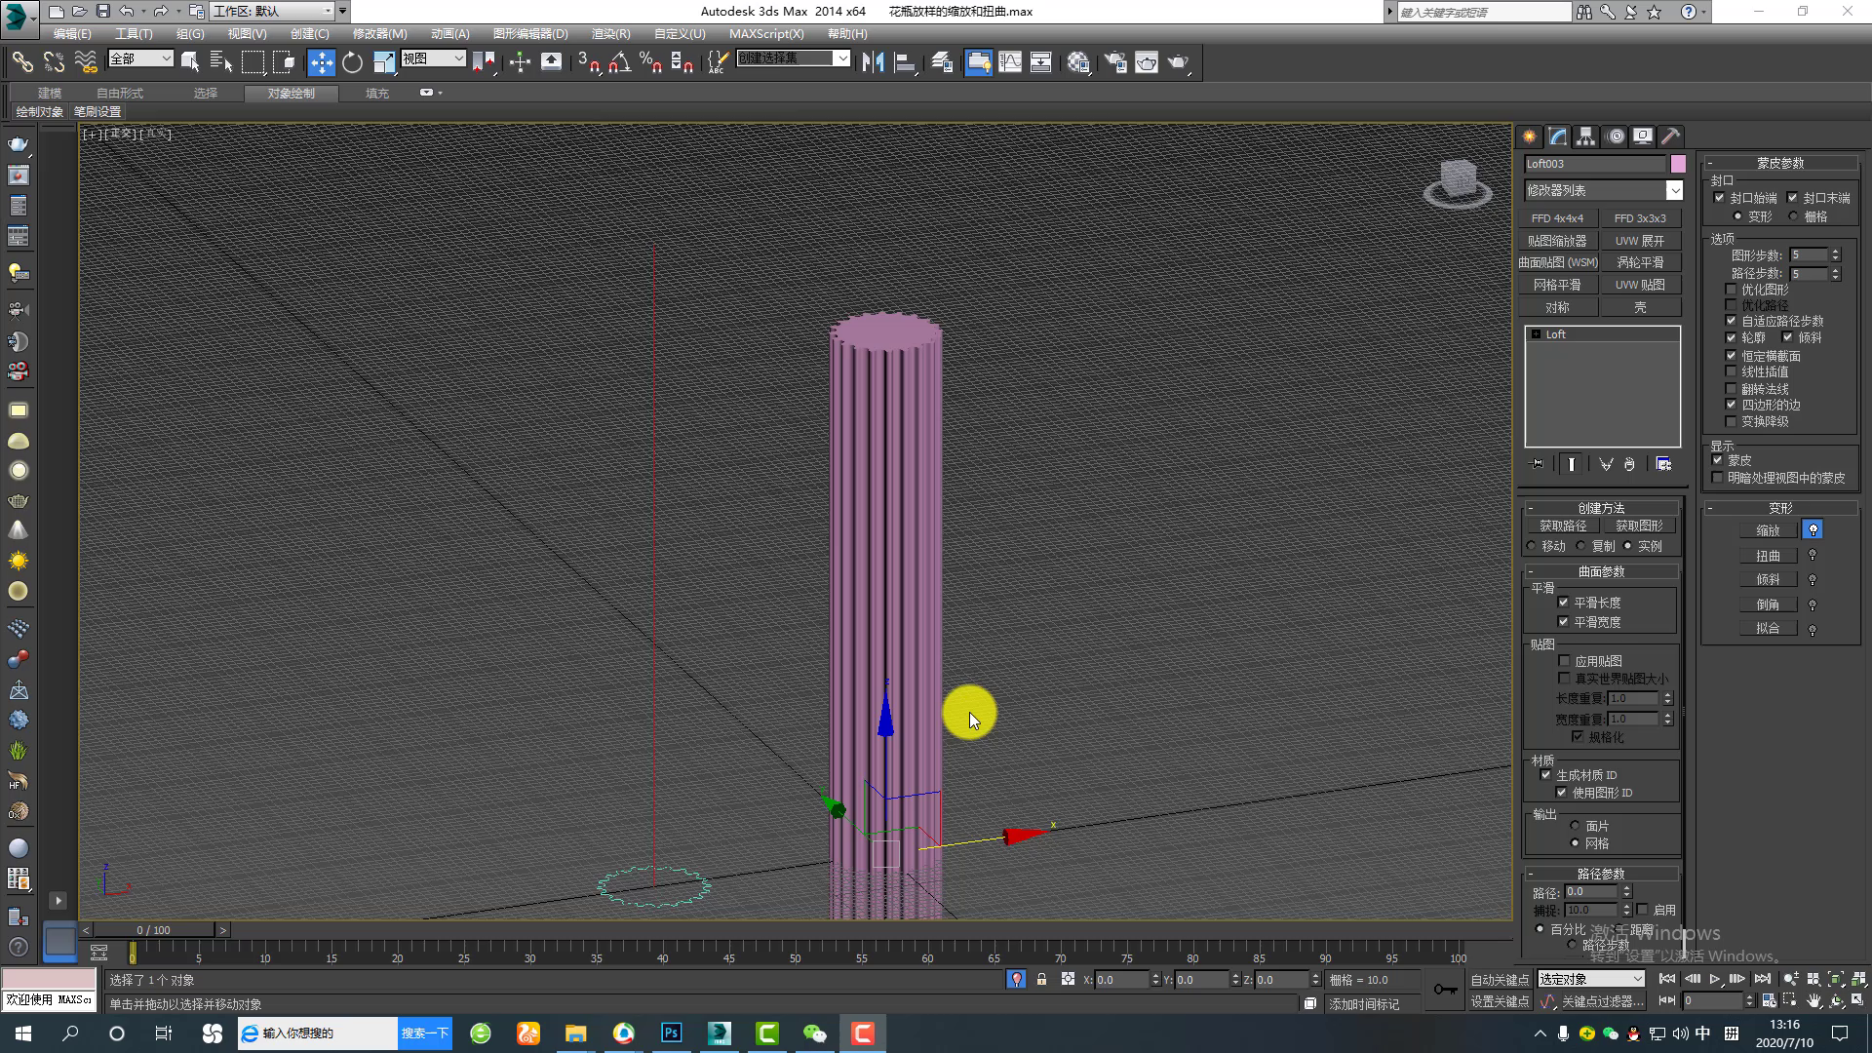The height and width of the screenshot is (1053, 1872).
Task: Switch to the Modify panel tab
Action: click(x=1558, y=136)
